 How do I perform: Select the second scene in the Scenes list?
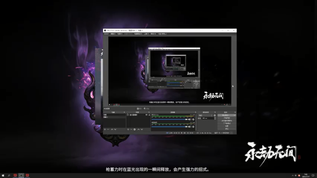(x=115, y=117)
